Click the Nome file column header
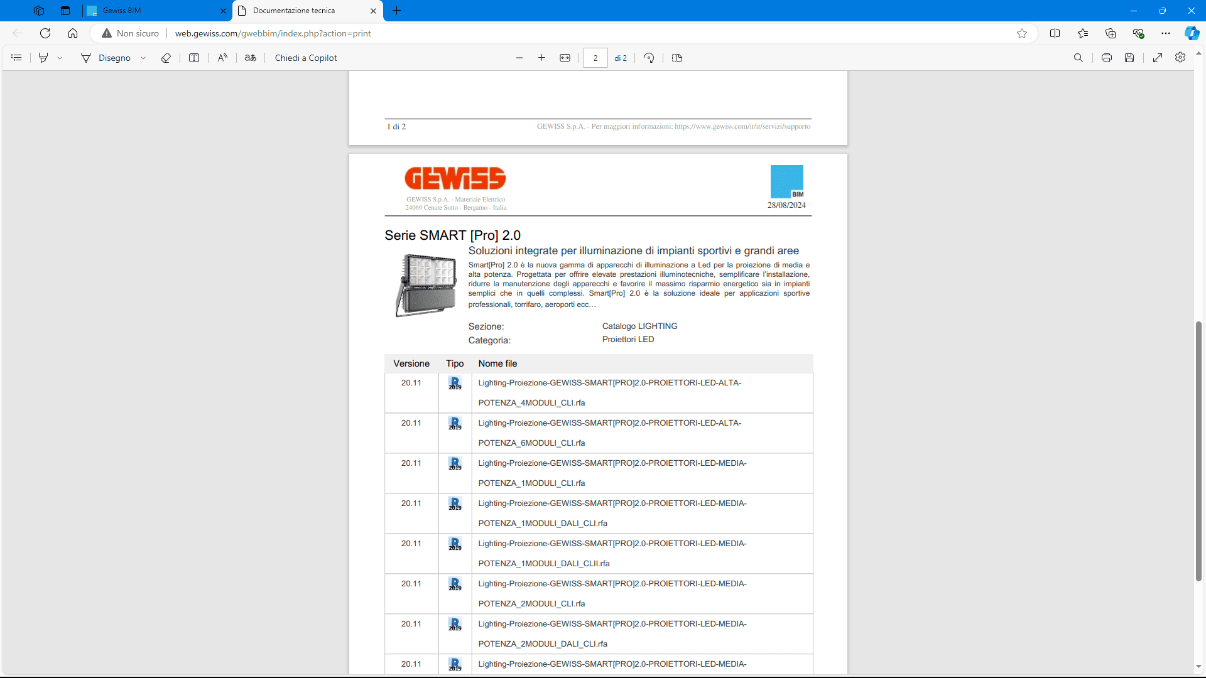The width and height of the screenshot is (1206, 678). coord(497,363)
